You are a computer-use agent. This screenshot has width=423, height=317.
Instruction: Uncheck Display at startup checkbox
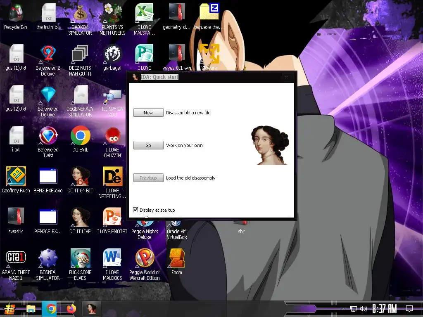pyautogui.click(x=135, y=210)
